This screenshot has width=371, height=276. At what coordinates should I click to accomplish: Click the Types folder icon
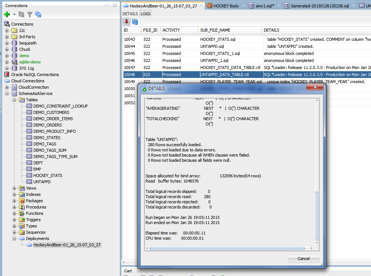(x=22, y=226)
